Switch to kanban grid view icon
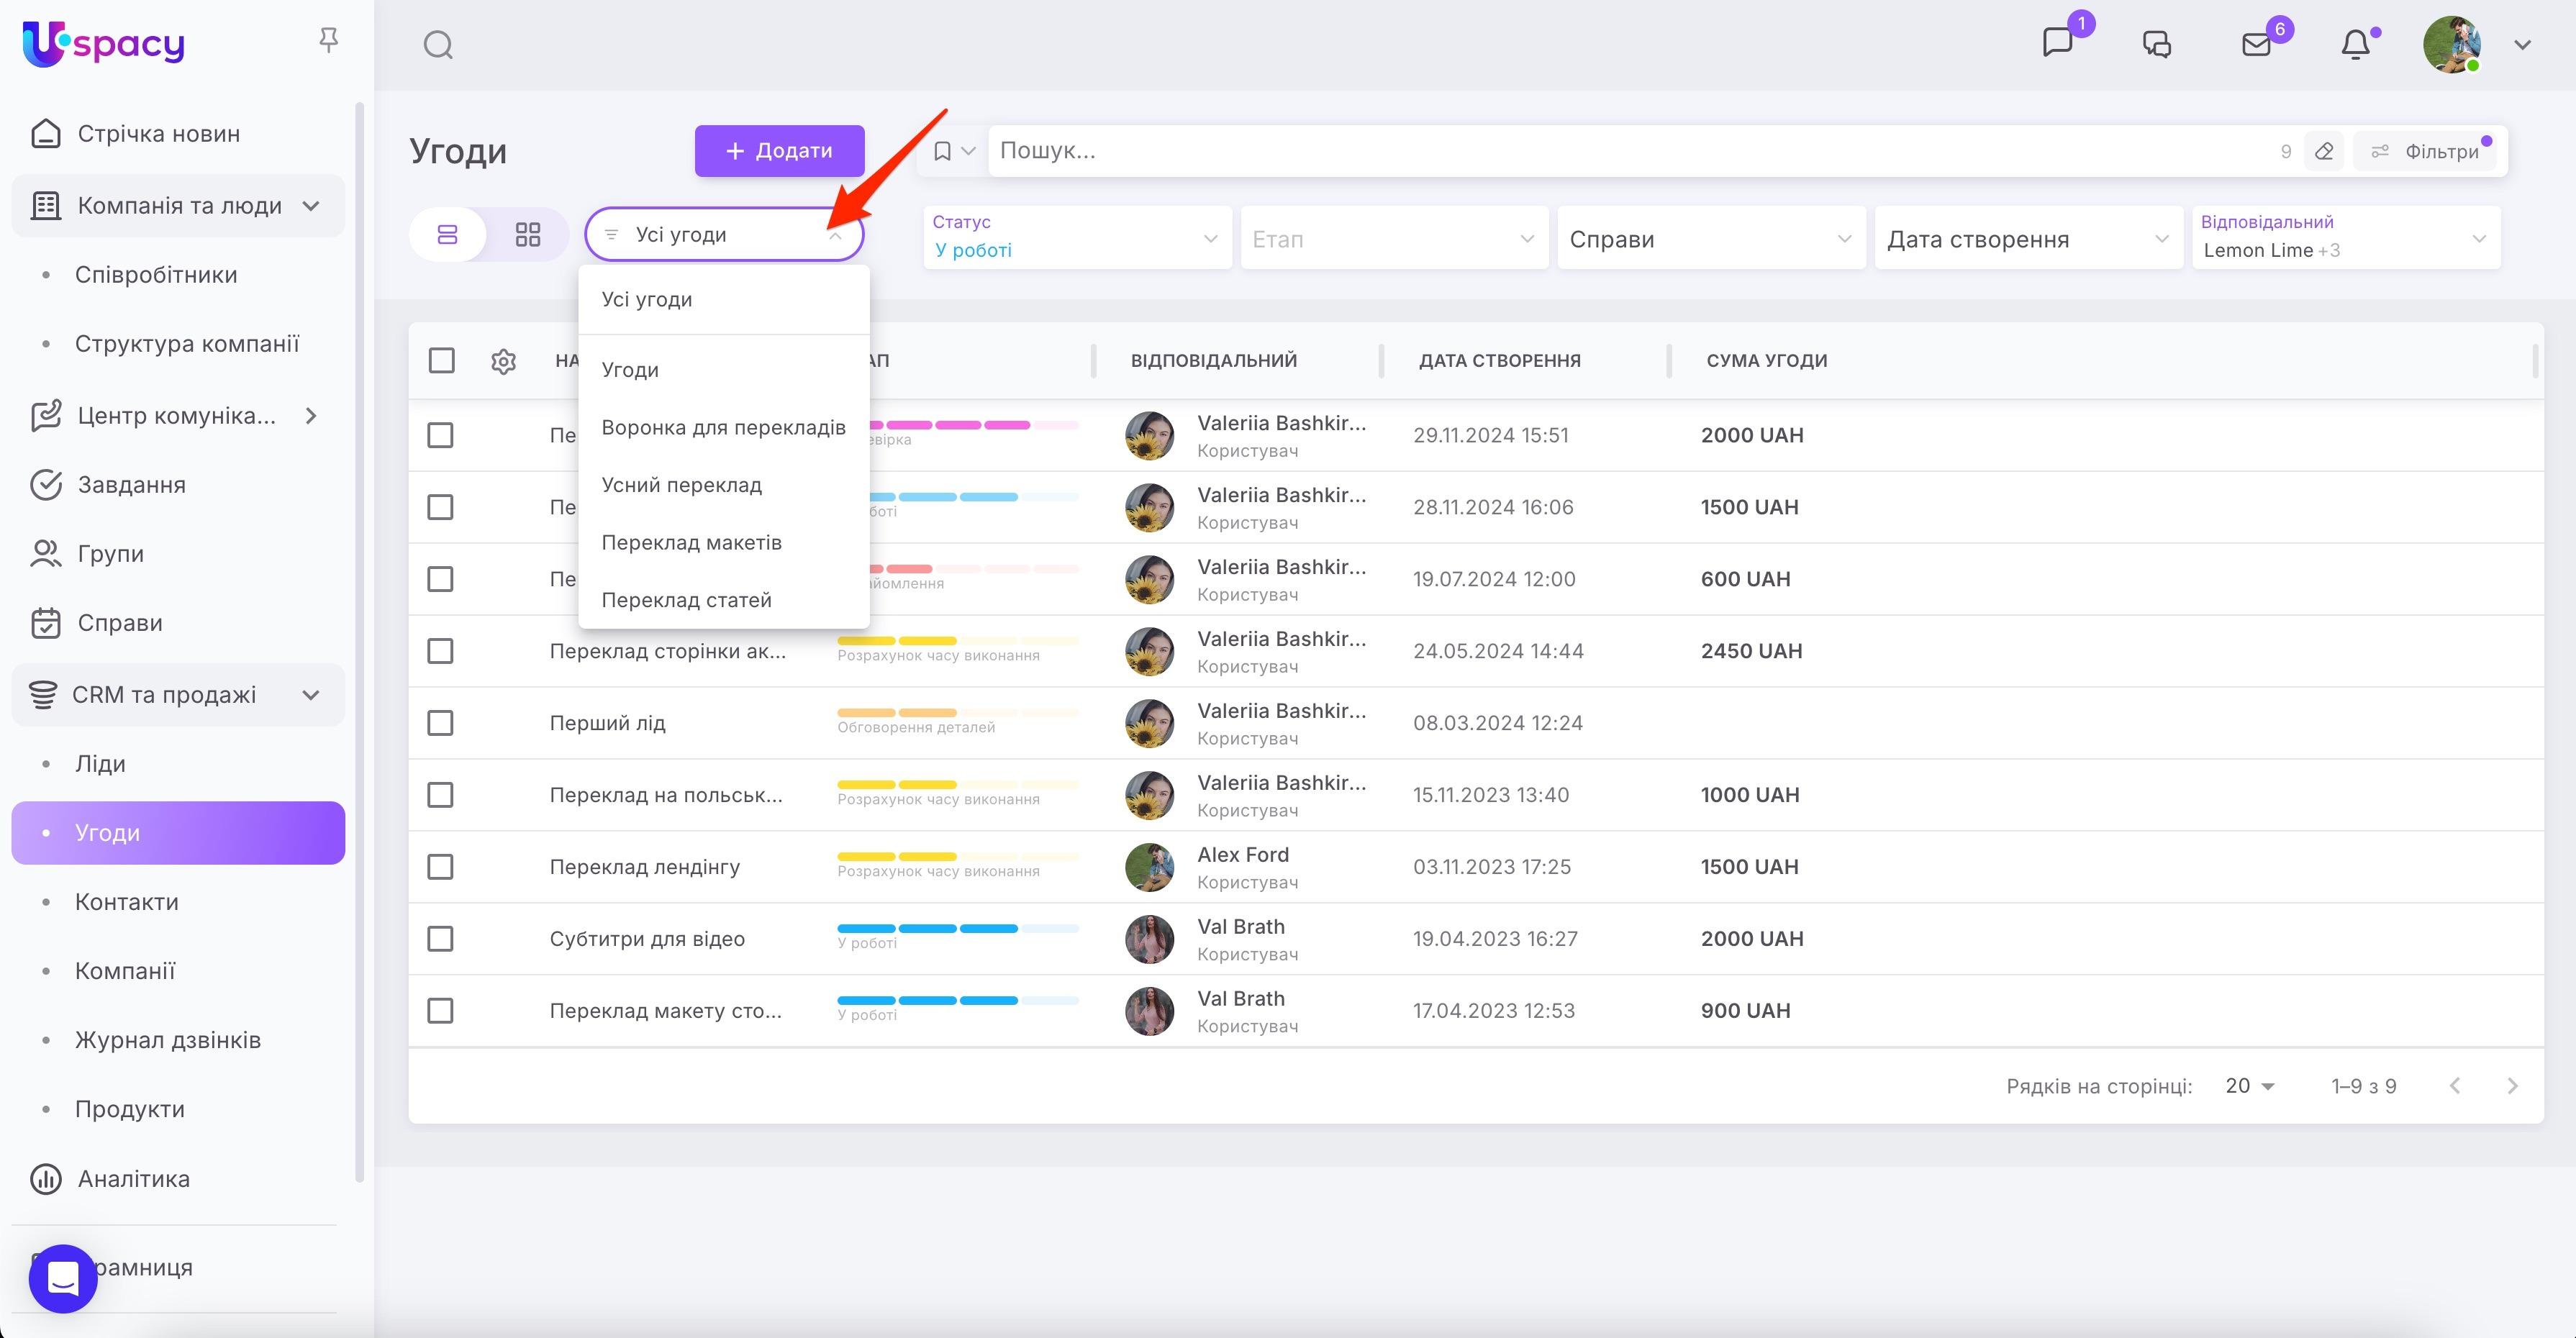 527,235
